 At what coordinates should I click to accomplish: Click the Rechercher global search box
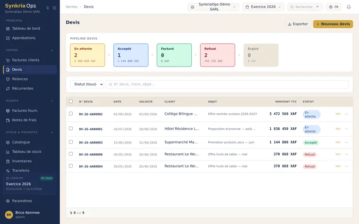pyautogui.click(x=305, y=7)
